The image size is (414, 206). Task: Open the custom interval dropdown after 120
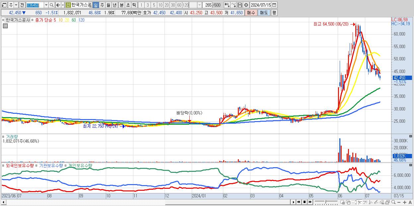[x=199, y=5]
